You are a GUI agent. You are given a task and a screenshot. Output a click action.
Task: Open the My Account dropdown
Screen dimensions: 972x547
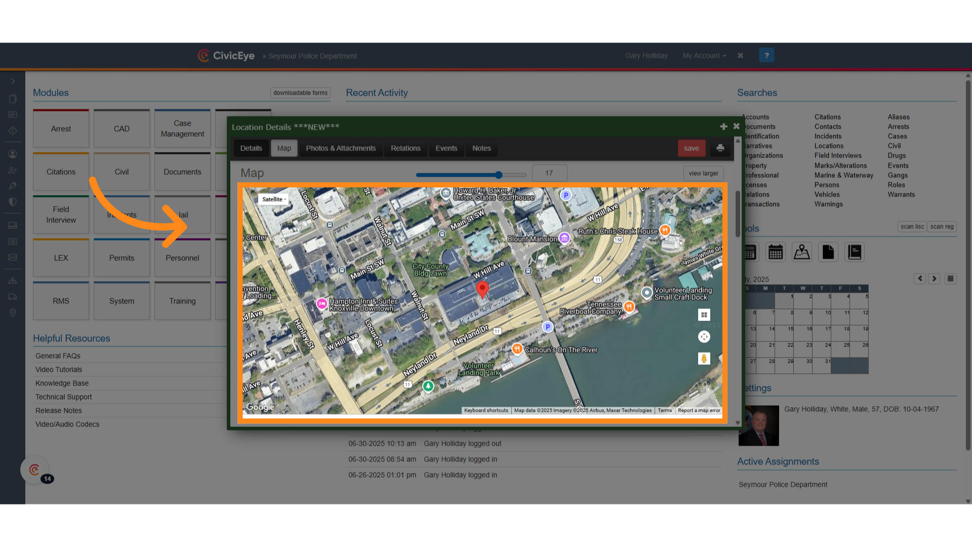(x=704, y=56)
